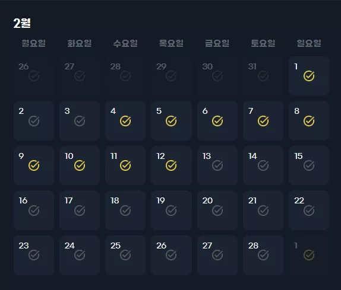This screenshot has height=290, width=341.
Task: Click the gray checkmark on day 13
Action: [217, 165]
